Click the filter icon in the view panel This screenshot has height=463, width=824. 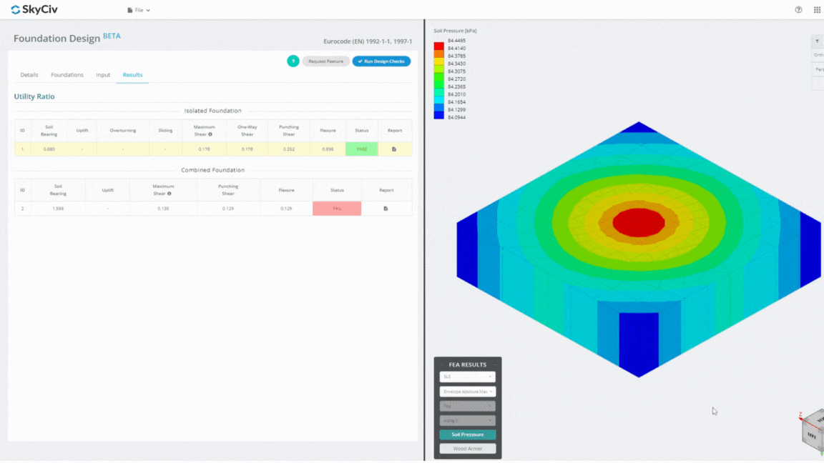817,41
